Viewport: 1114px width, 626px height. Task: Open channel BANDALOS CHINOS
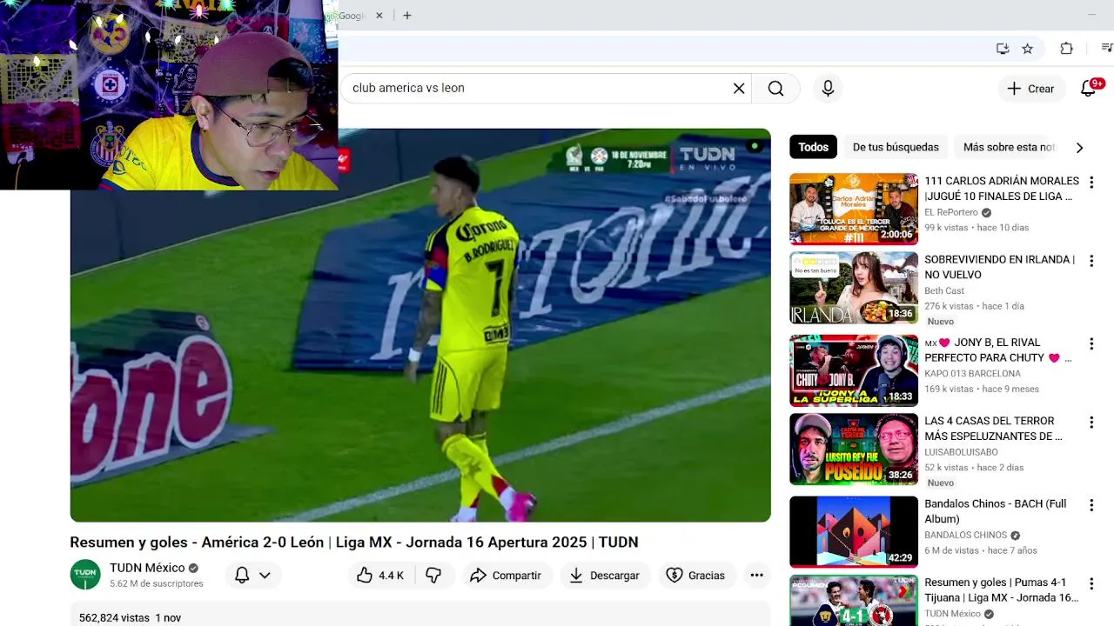click(965, 536)
